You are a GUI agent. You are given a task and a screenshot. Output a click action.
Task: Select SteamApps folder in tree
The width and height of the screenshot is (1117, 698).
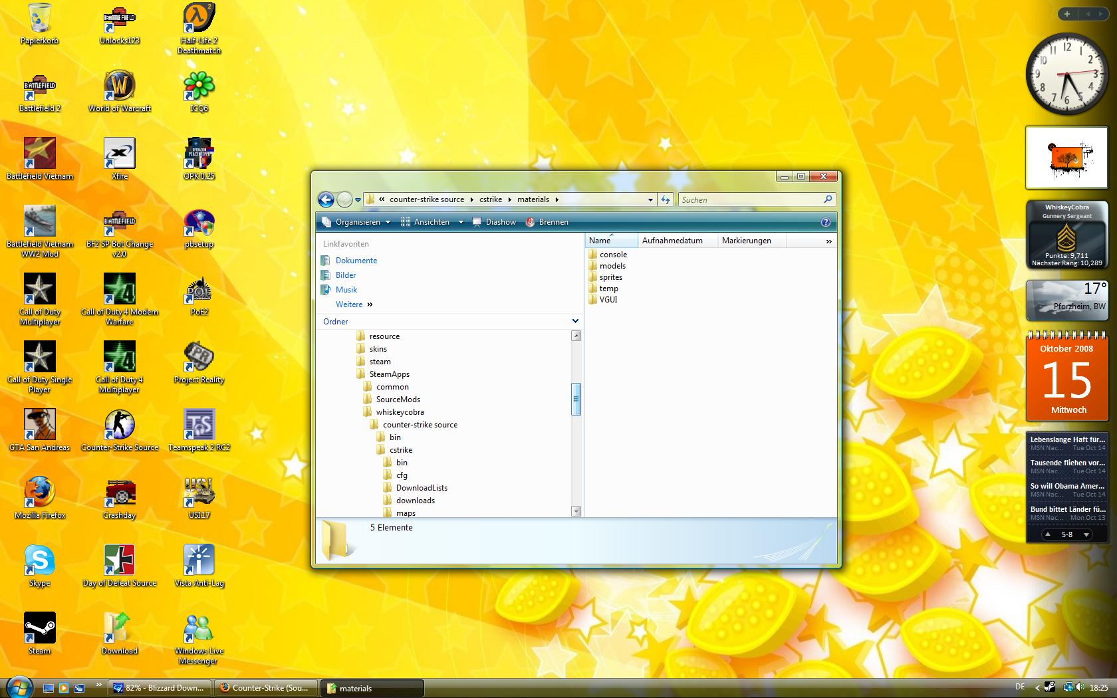389,374
